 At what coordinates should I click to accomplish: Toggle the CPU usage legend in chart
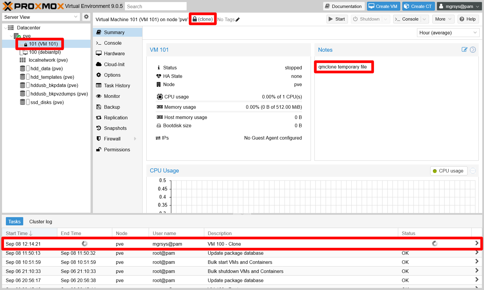click(x=448, y=171)
